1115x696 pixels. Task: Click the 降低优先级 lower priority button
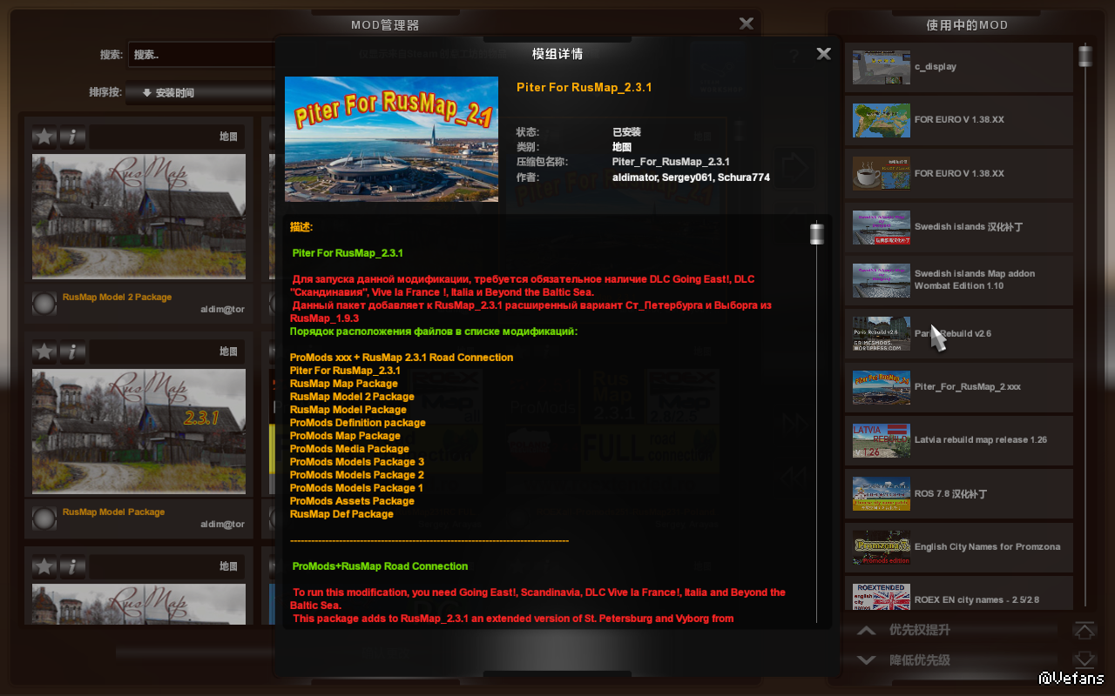tap(952, 660)
